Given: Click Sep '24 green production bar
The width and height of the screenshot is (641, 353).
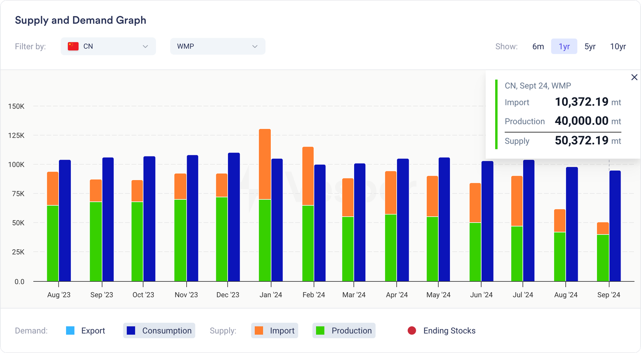Looking at the screenshot, I should point(603,258).
